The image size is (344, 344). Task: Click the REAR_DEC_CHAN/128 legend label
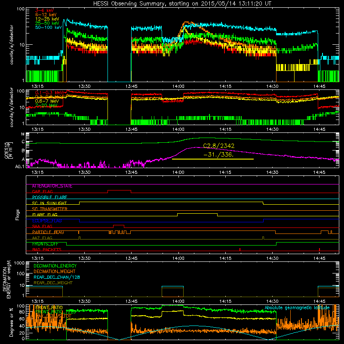click(x=57, y=277)
